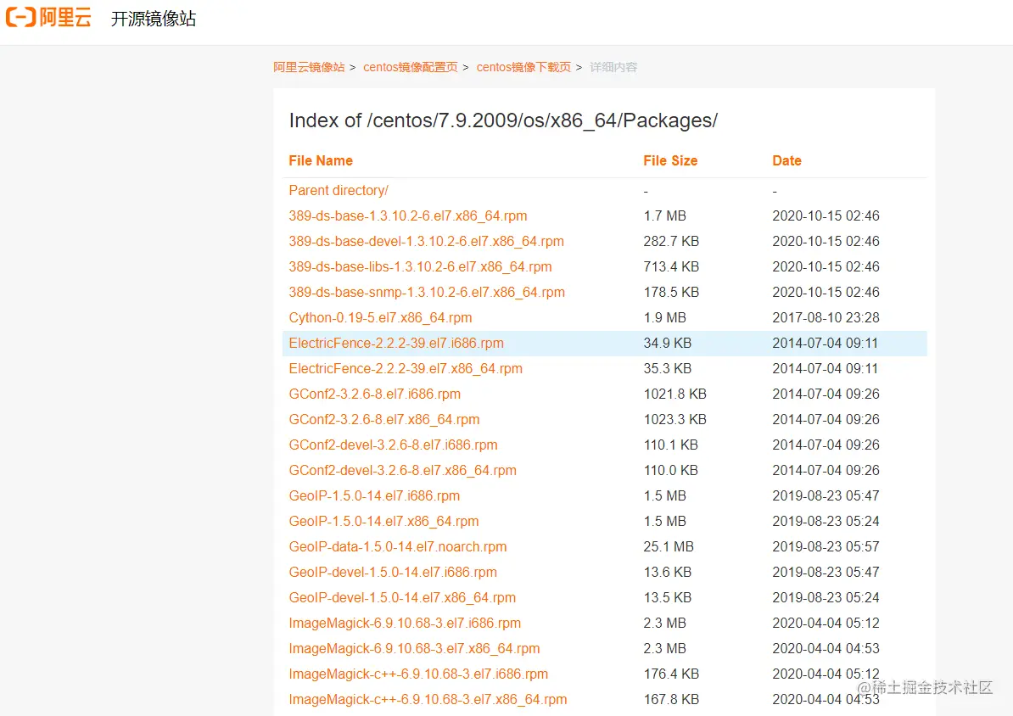This screenshot has width=1013, height=716.
Task: Select the 1.7 MB file size cell
Action: 665,215
